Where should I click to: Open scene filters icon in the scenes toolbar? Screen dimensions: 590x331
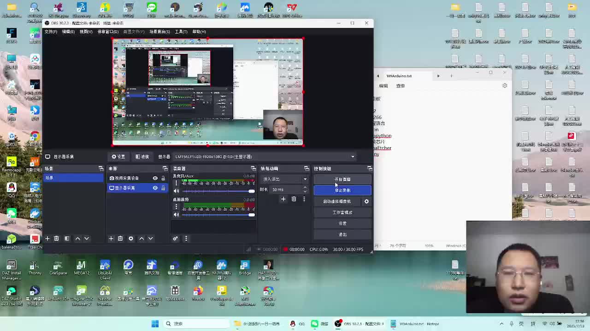tap(67, 239)
